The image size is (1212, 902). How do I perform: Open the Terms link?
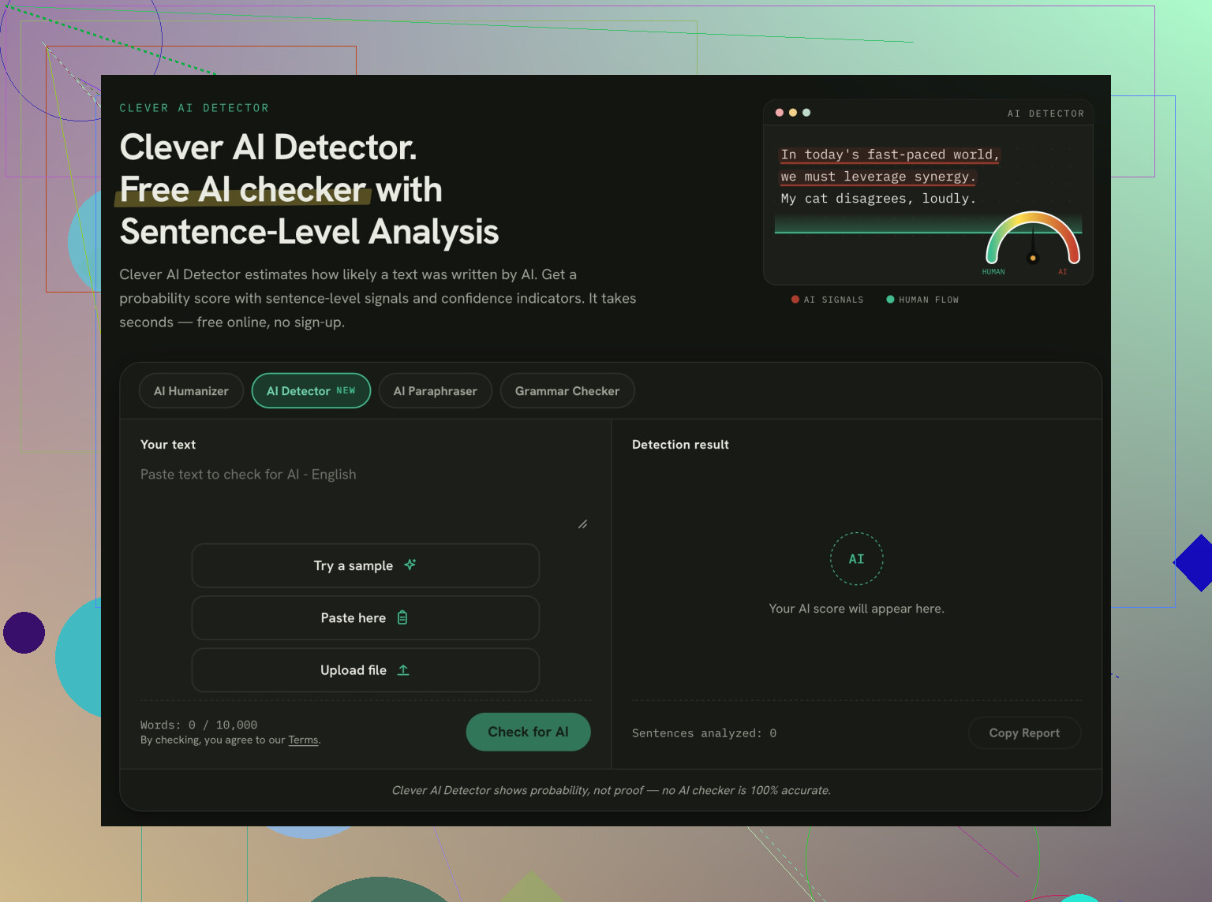[303, 740]
